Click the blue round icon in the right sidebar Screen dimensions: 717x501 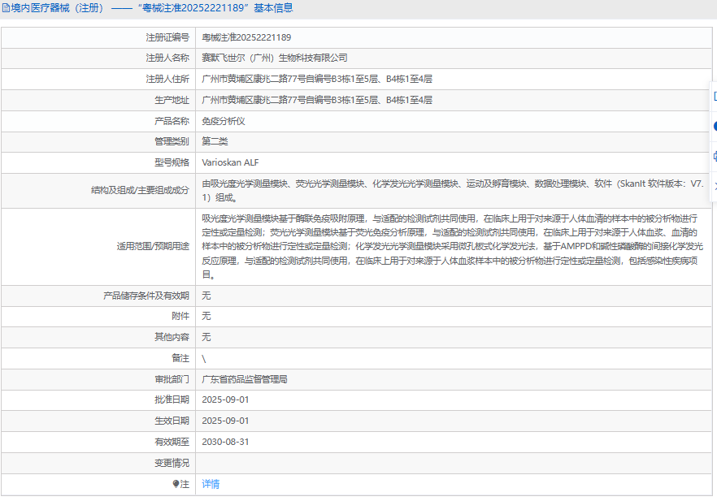tap(714, 126)
